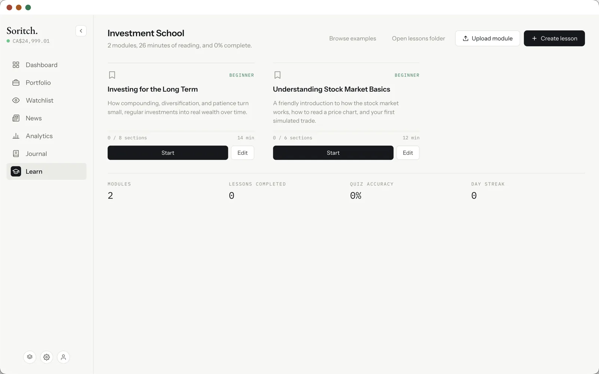This screenshot has height=374, width=599.
Task: Click the Day Streak stat label
Action: (x=488, y=184)
